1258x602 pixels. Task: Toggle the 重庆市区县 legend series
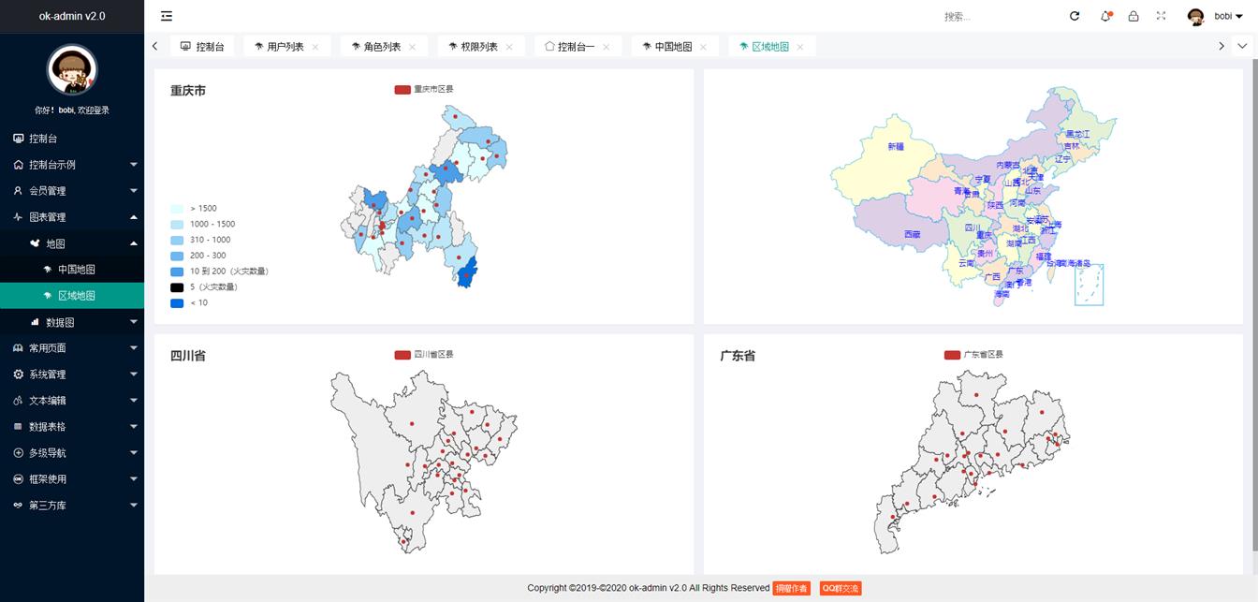tap(403, 90)
